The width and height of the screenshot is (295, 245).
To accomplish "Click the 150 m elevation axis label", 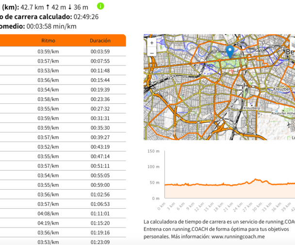I will coord(153,151).
